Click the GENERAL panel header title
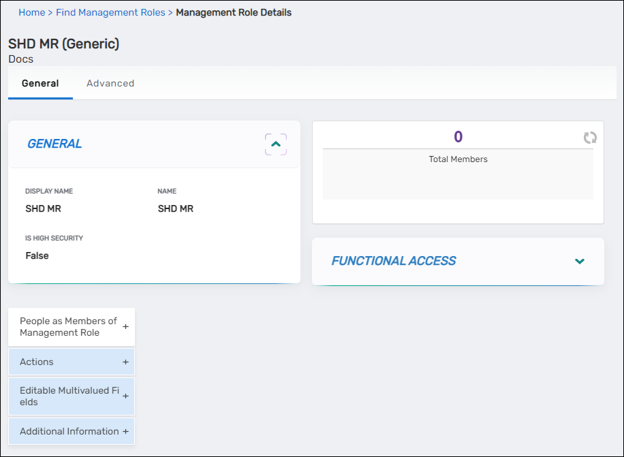This screenshot has width=624, height=457. coord(54,144)
